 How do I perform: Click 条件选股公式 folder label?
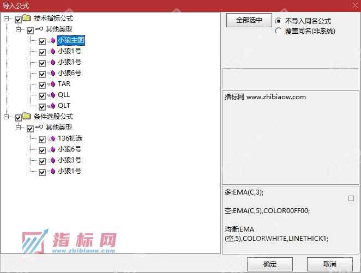click(x=53, y=117)
